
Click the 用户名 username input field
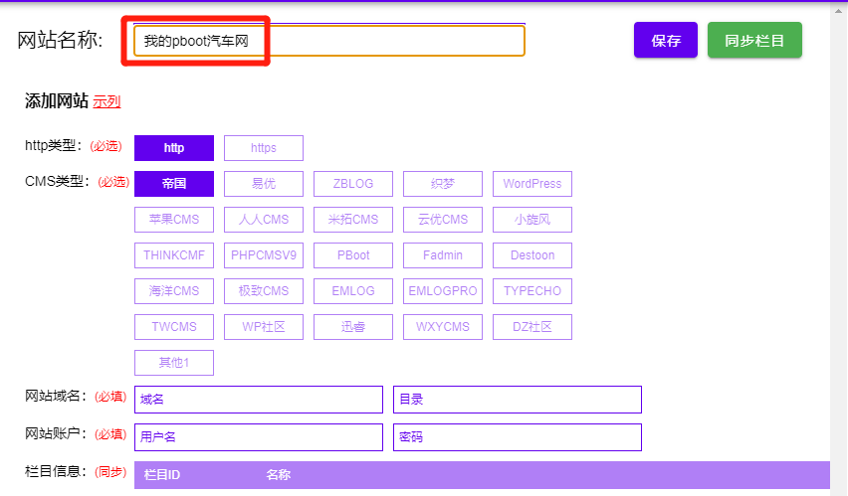pyautogui.click(x=259, y=437)
